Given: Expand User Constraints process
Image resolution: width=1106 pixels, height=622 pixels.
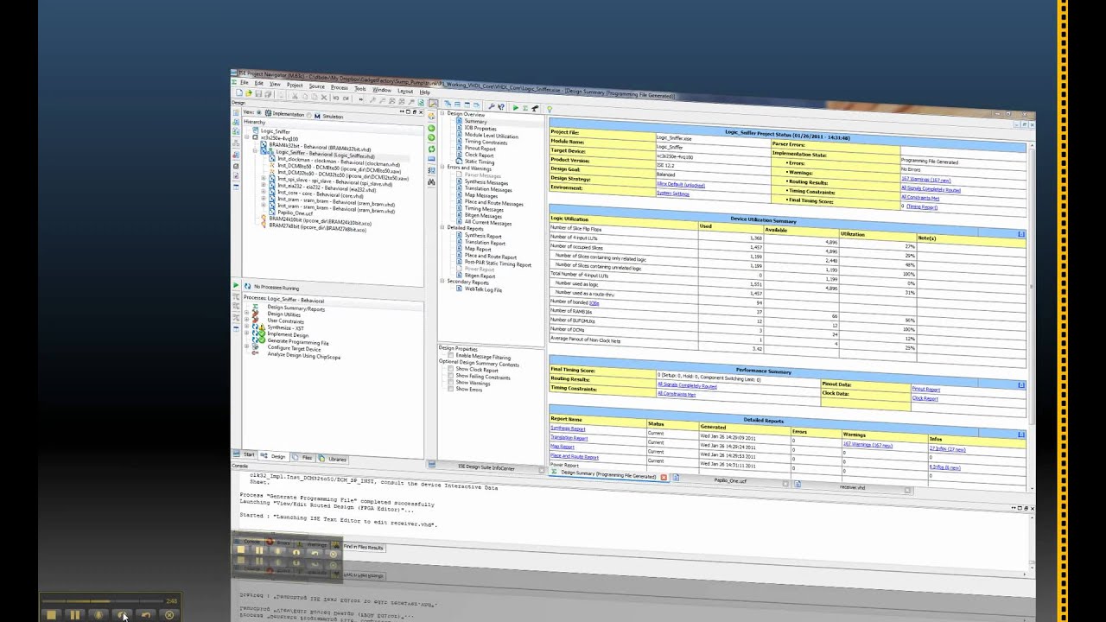Looking at the screenshot, I should (x=246, y=319).
